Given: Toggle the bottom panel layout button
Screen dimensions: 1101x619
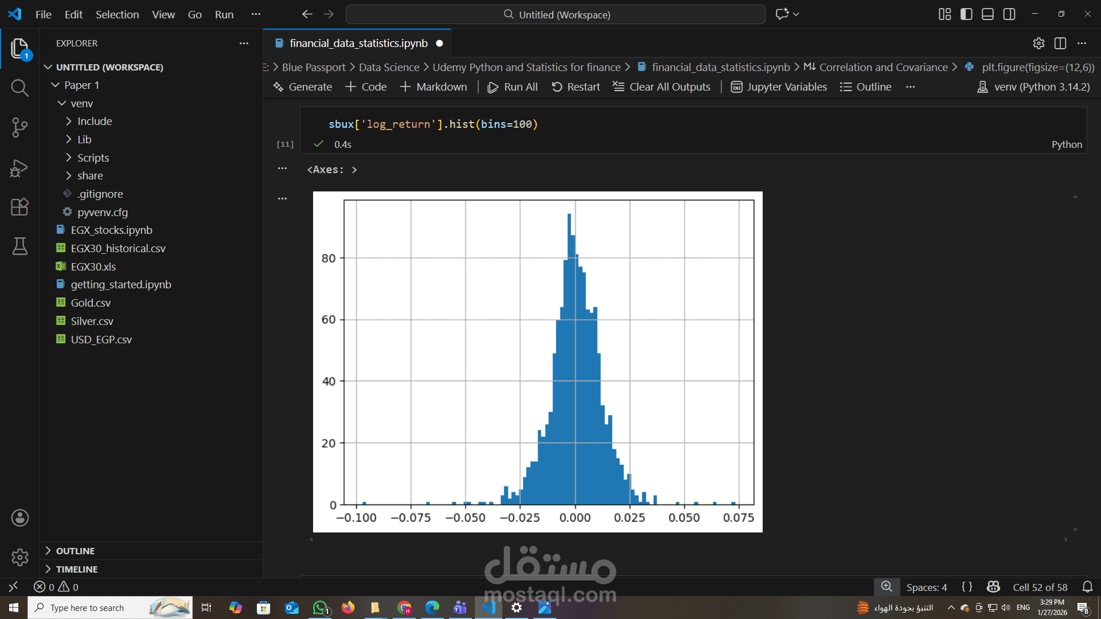Looking at the screenshot, I should pos(987,14).
